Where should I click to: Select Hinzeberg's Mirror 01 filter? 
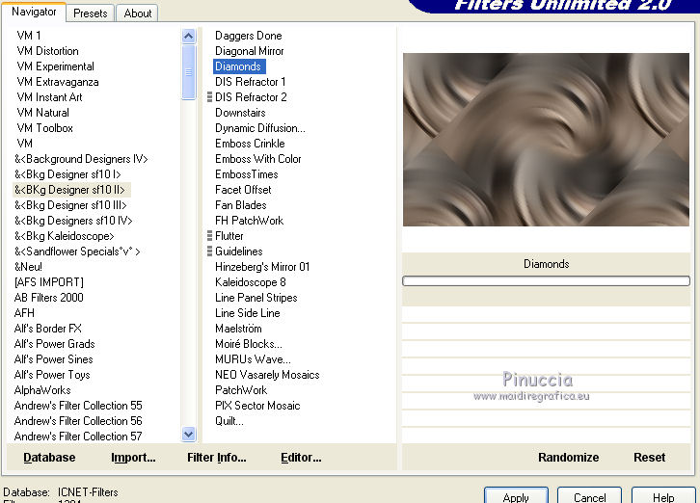tap(262, 267)
